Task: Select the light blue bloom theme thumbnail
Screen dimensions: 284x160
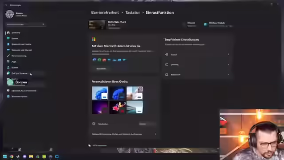Action: coord(100,93)
